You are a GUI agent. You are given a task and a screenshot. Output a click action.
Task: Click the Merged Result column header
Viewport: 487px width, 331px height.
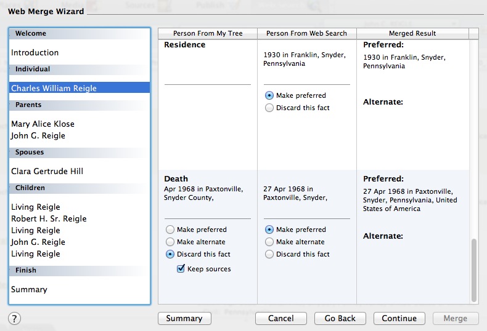[412, 33]
